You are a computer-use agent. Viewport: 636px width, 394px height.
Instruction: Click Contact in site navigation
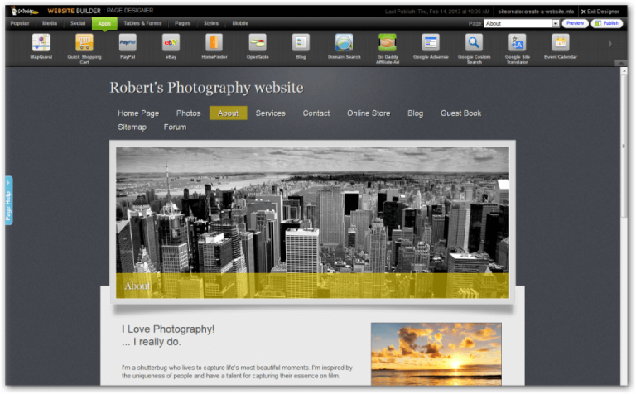tap(316, 113)
